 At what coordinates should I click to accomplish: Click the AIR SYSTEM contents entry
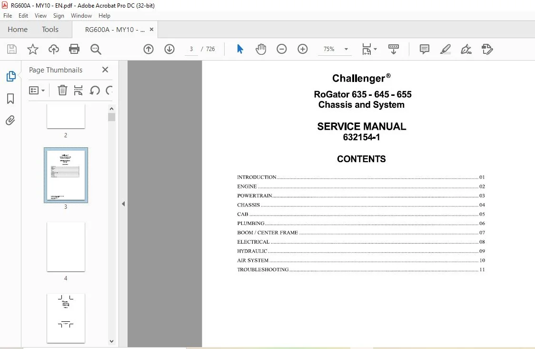click(361, 260)
